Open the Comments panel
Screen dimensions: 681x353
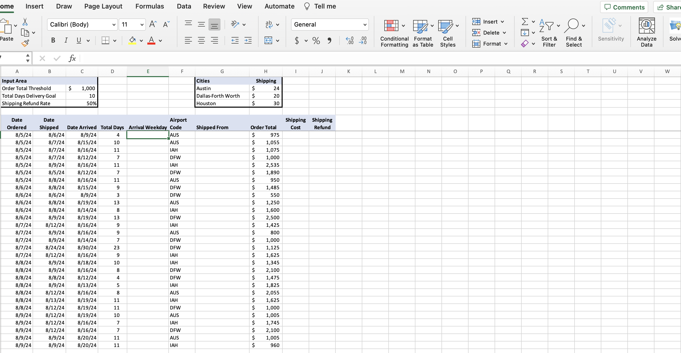[624, 7]
